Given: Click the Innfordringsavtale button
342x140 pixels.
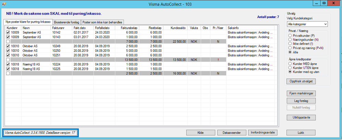Looking at the screenshot, I should [263, 132].
